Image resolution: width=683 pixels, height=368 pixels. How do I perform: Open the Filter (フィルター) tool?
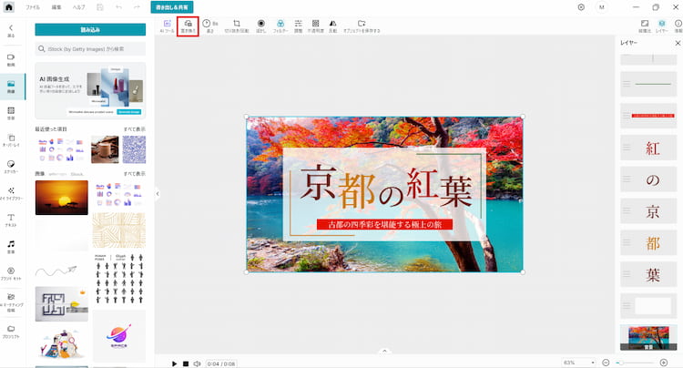[x=280, y=26]
